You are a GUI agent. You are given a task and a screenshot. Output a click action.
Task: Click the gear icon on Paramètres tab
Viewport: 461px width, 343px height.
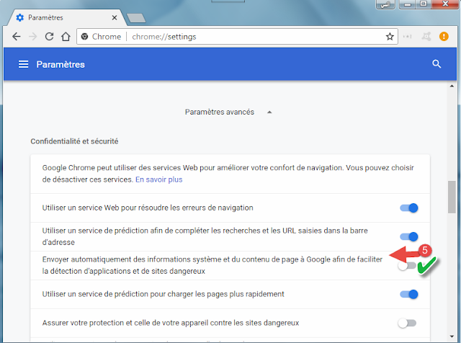coord(19,17)
